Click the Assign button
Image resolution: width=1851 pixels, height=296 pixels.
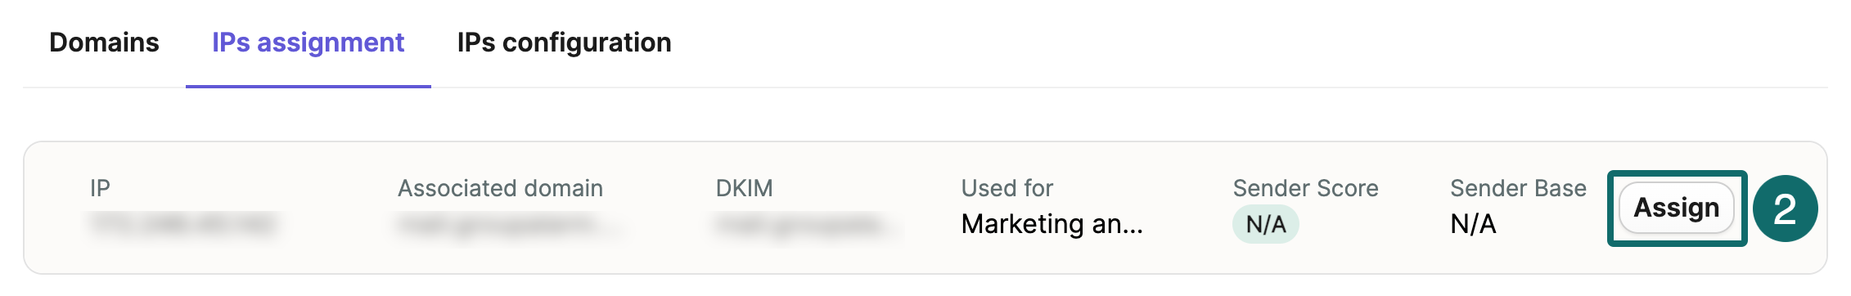[1677, 208]
